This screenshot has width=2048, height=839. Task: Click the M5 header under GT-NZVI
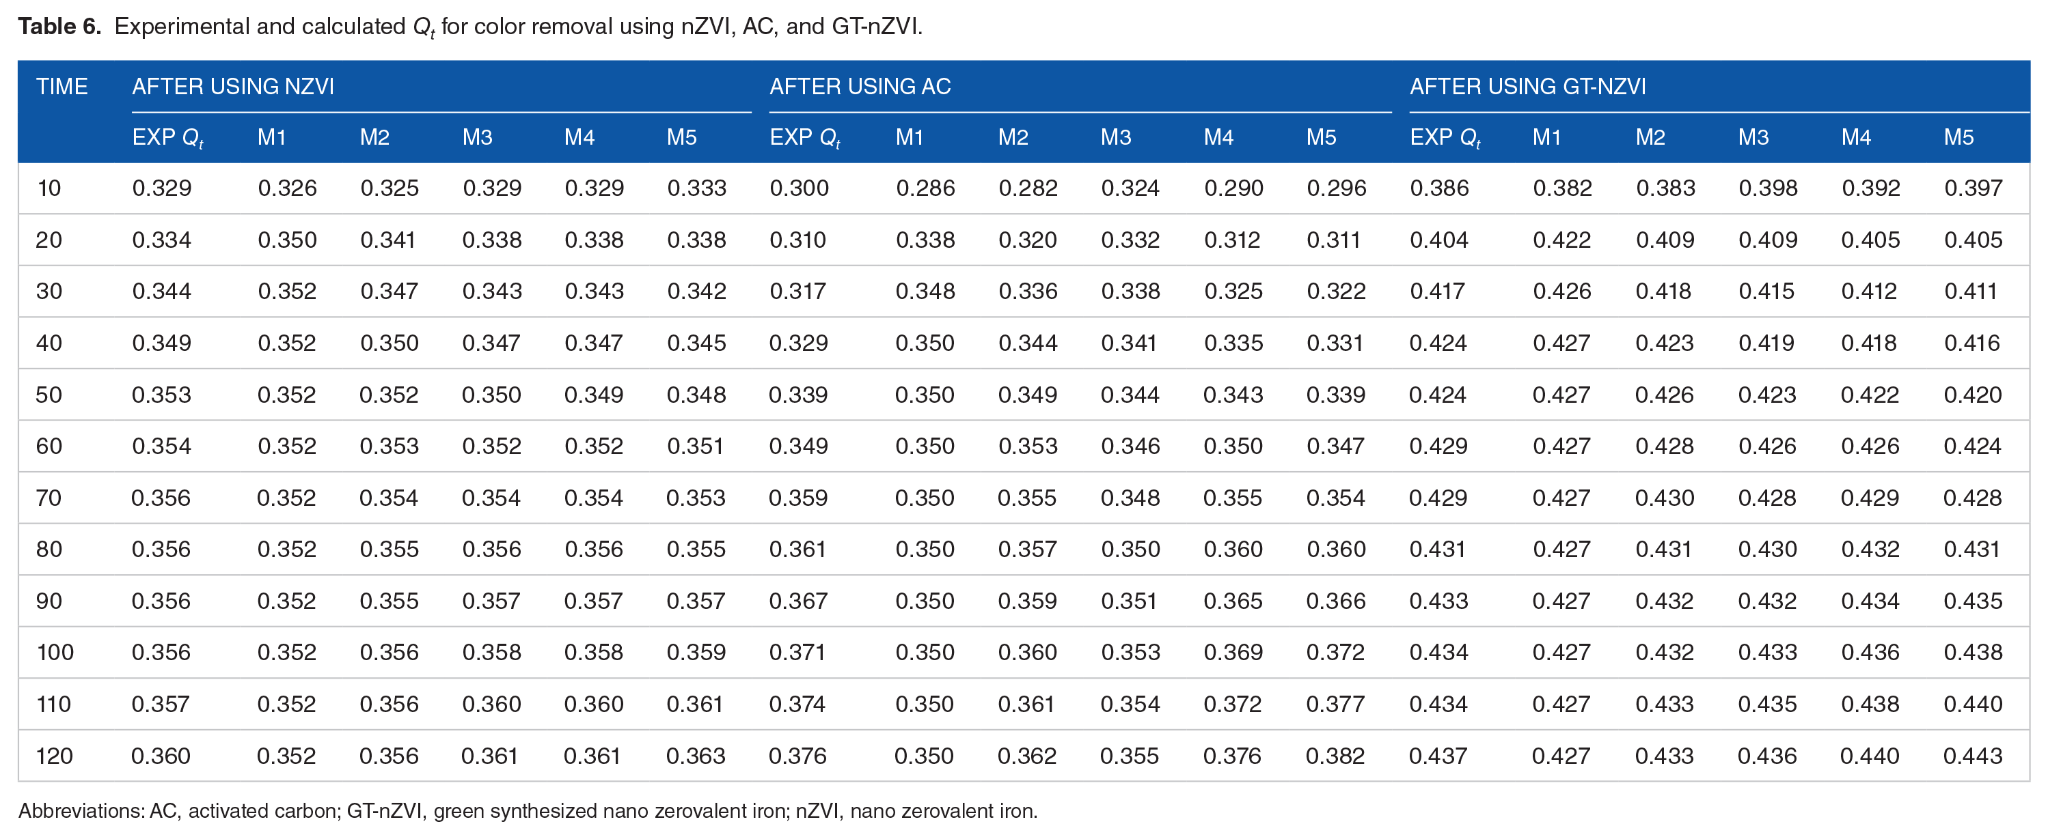click(x=1958, y=137)
